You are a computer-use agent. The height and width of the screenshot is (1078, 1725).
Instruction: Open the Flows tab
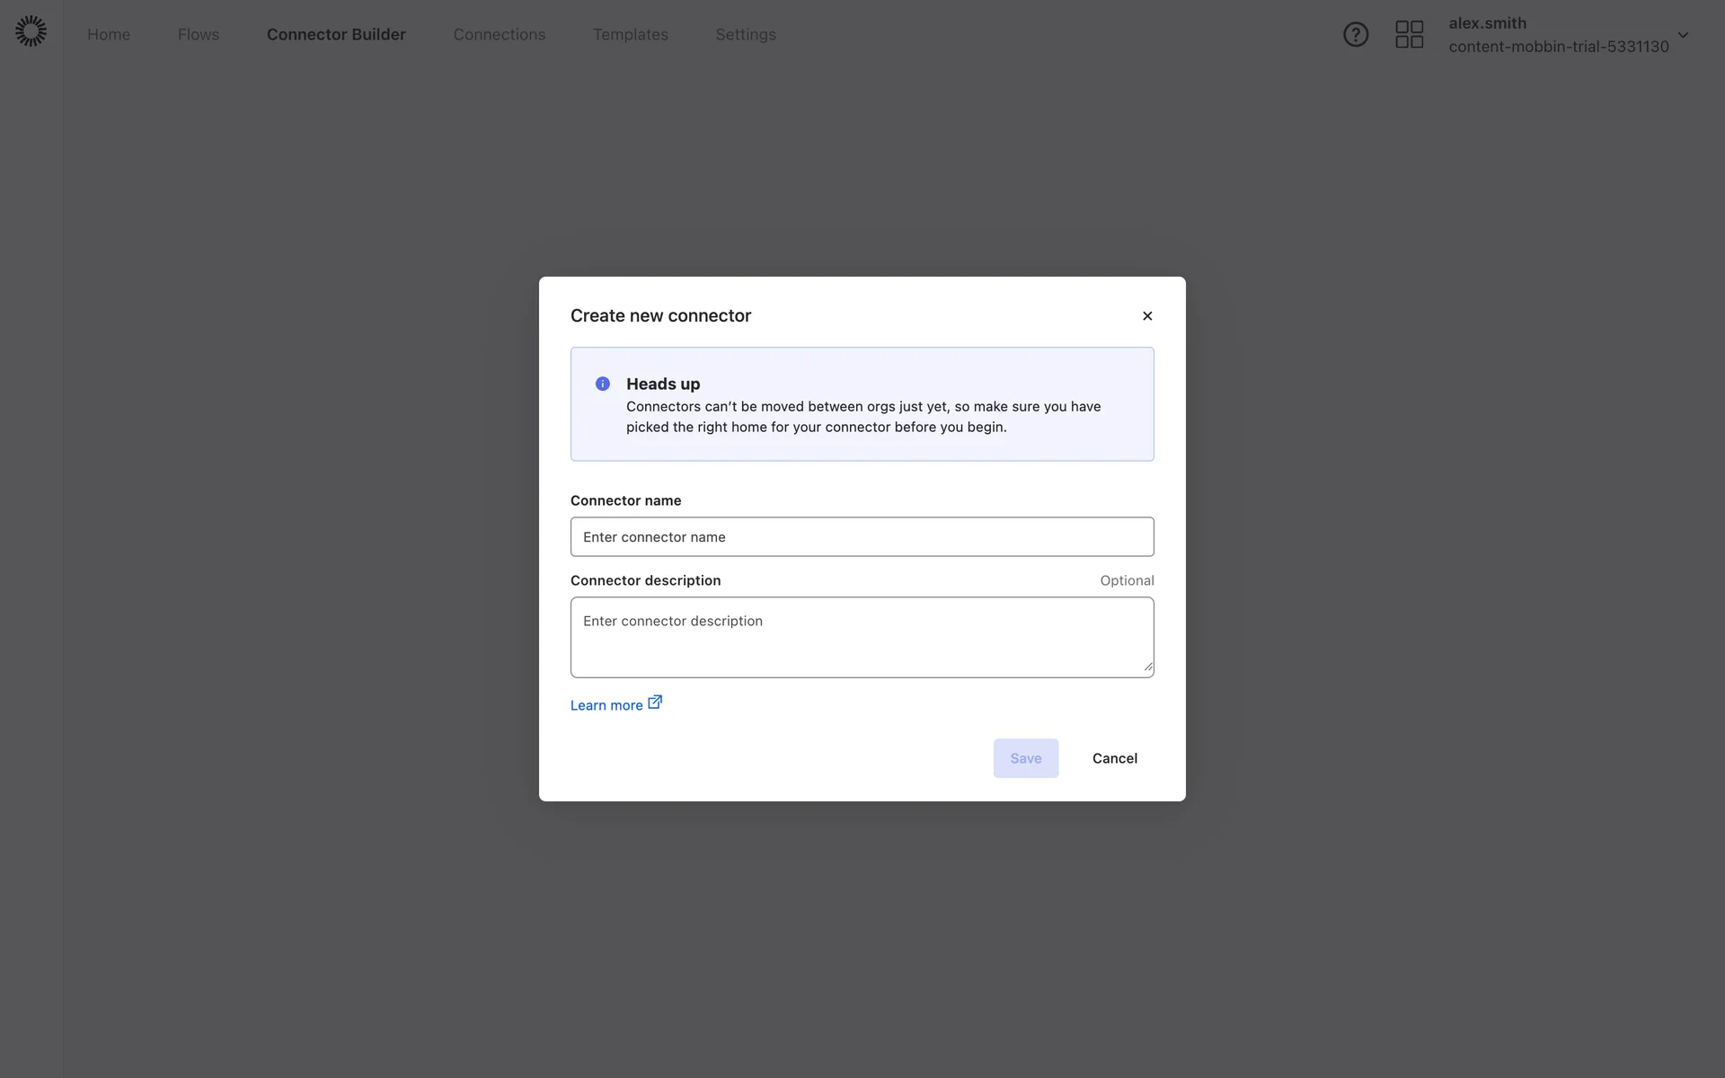click(199, 34)
